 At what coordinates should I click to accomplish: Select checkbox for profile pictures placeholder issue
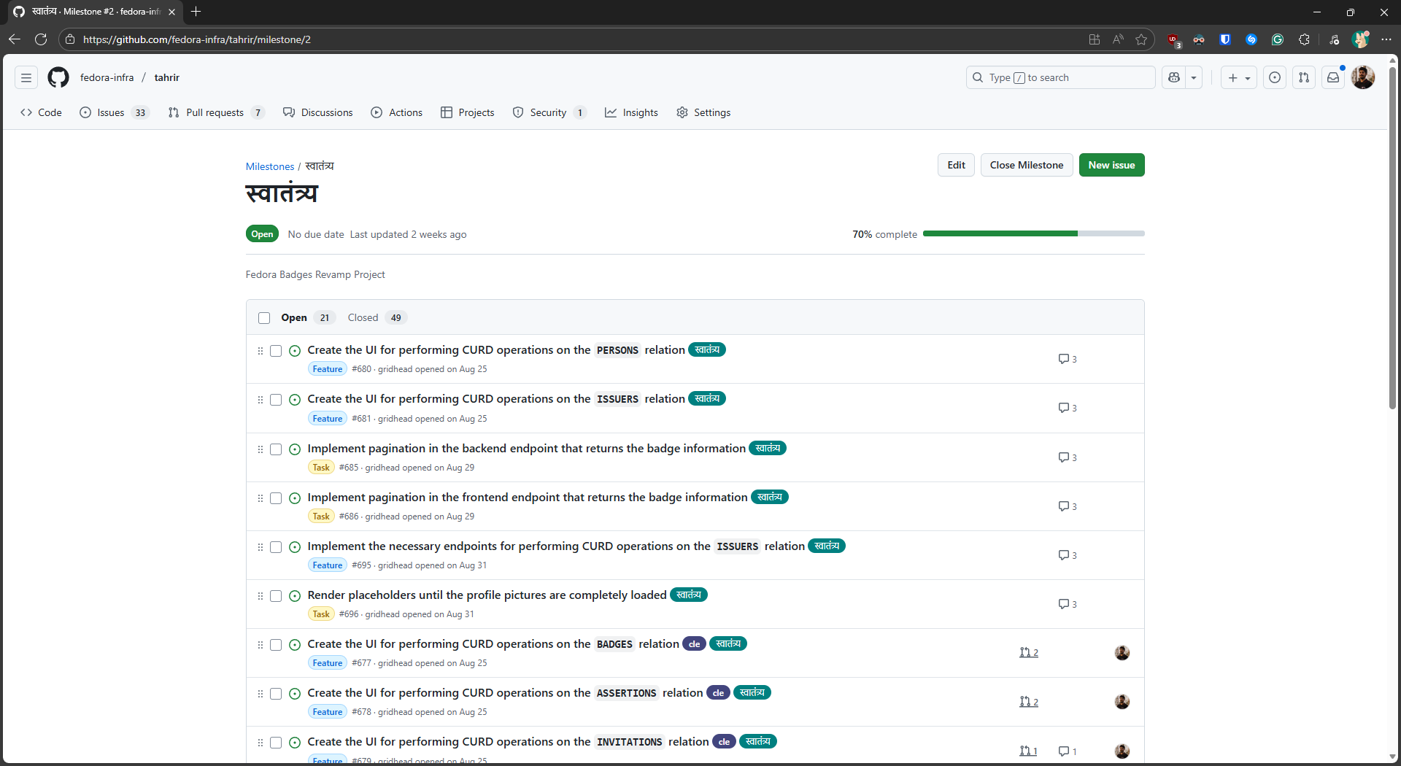(276, 596)
